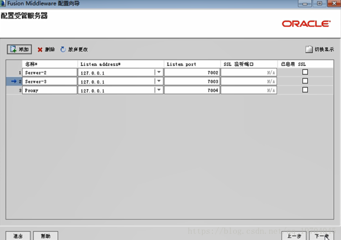The width and height of the screenshot is (341, 240).
Task: Select row number 1 header
Action: 14,73
